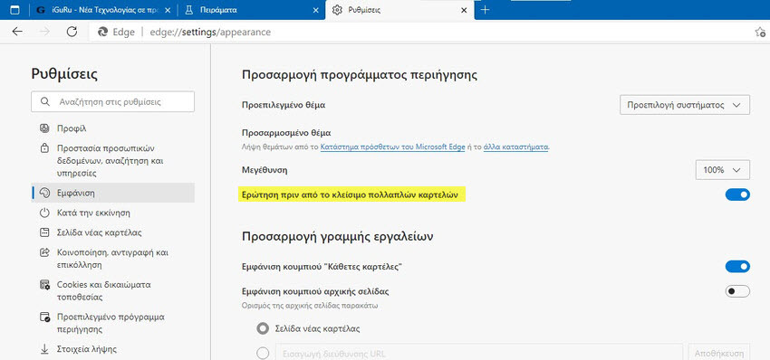
Task: Open a new tab with the plus icon
Action: click(485, 10)
